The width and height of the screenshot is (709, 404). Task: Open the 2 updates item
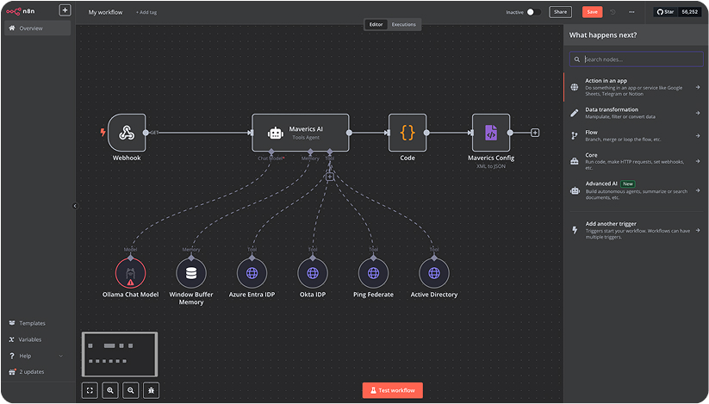(38, 372)
